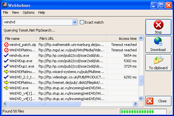Select the WinDVD.exe file name
Image resolution: width=174 pixels, height=116 pixels.
tap(19, 88)
